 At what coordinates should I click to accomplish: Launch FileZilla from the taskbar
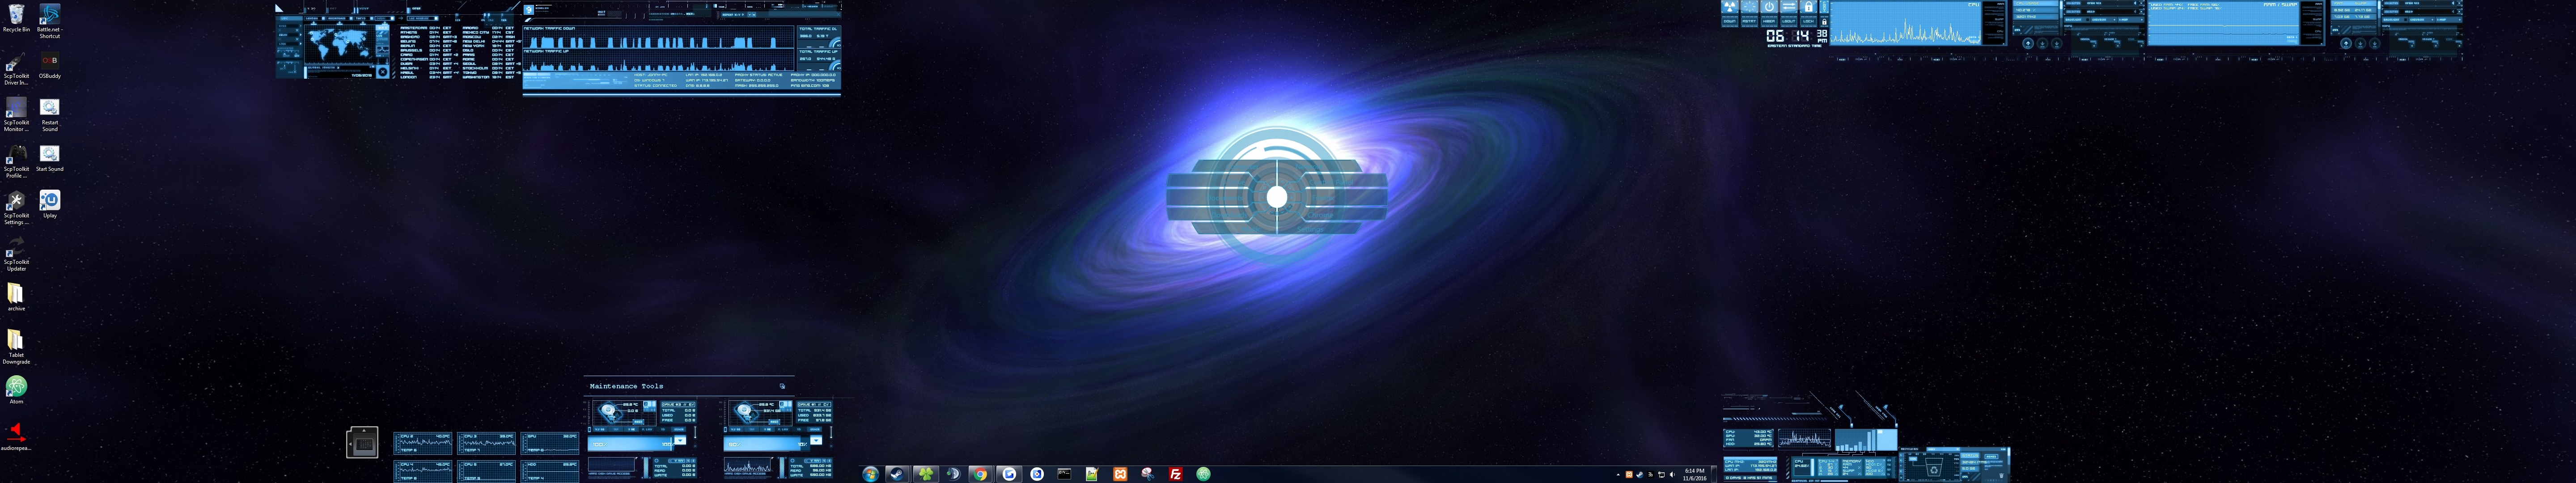(x=1176, y=474)
